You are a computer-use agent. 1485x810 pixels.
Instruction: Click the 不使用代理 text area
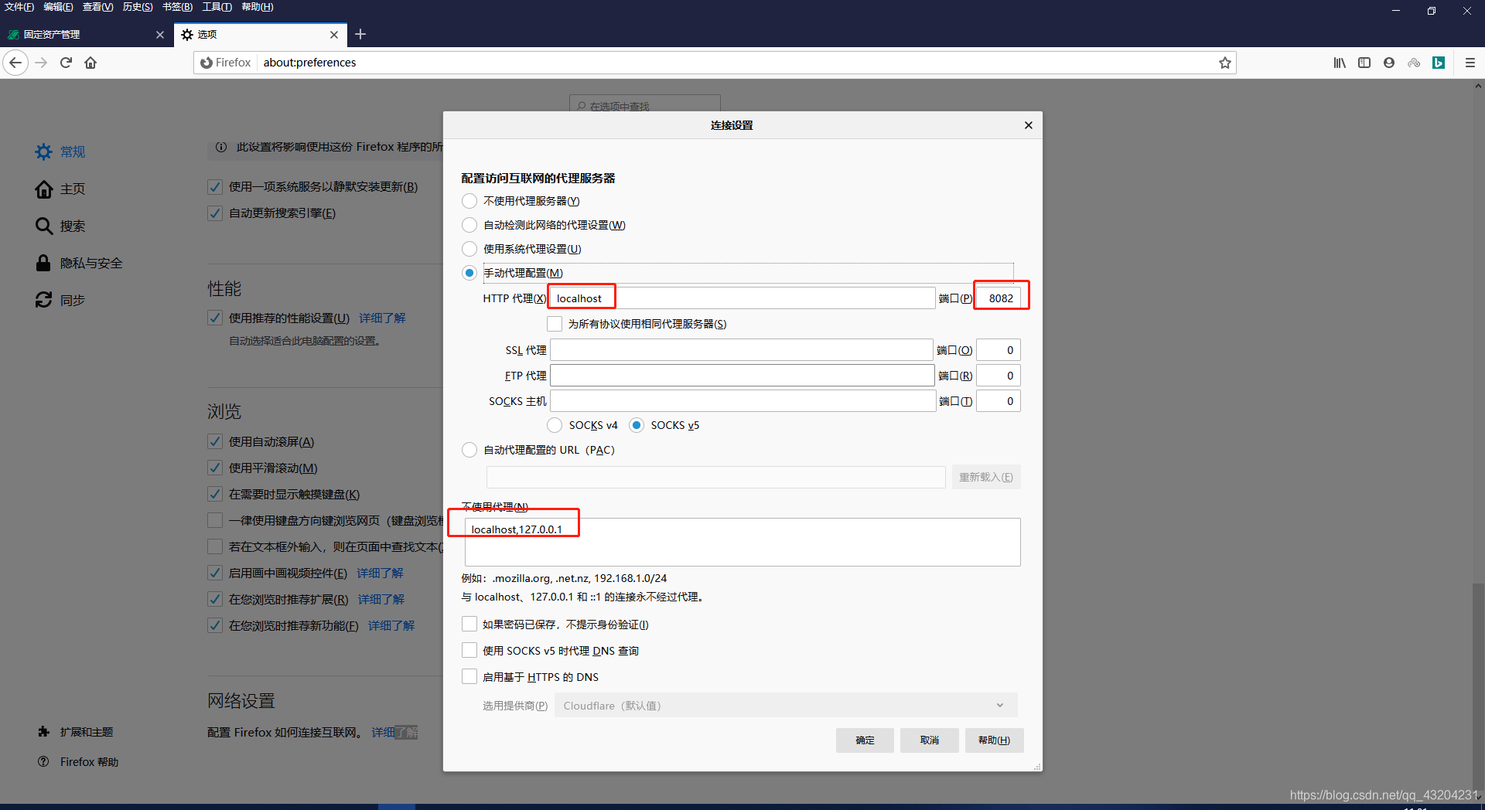coord(742,542)
